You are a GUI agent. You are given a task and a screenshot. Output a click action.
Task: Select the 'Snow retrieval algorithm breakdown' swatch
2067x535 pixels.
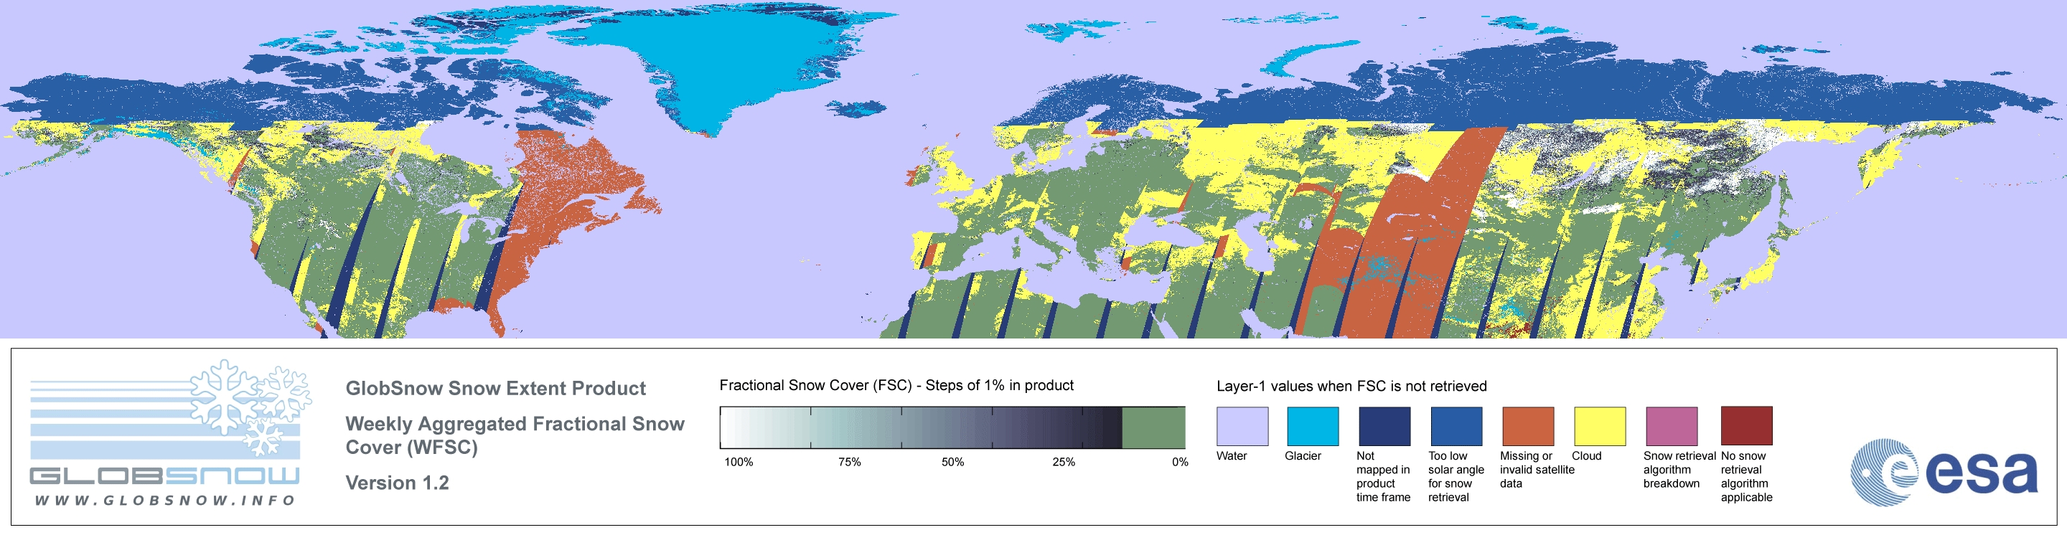pyautogui.click(x=1672, y=426)
